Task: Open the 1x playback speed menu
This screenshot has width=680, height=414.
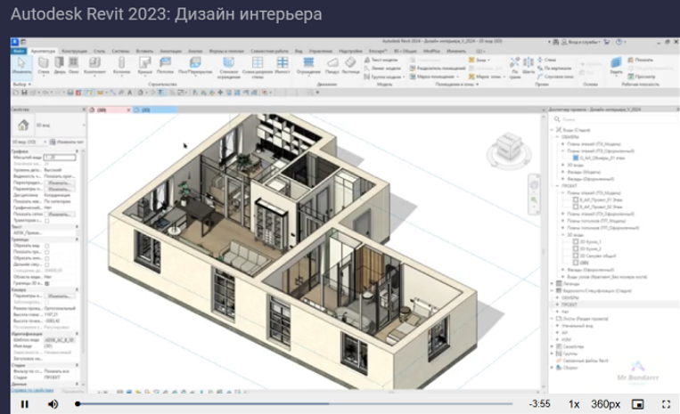Action: (574, 404)
